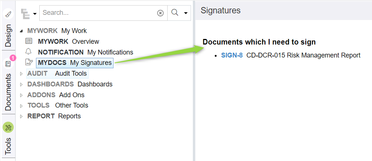Image resolution: width=372 pixels, height=161 pixels.
Task: Switch to the Documents vertical tab
Action: coord(8,92)
